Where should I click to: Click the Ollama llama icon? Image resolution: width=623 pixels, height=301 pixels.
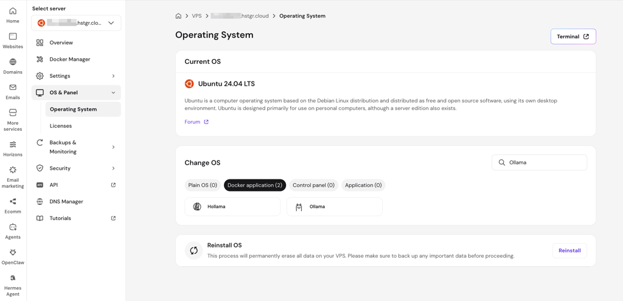[299, 207]
